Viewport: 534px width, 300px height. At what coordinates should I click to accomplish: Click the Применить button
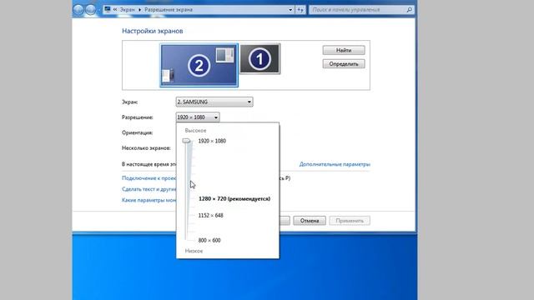tap(350, 220)
